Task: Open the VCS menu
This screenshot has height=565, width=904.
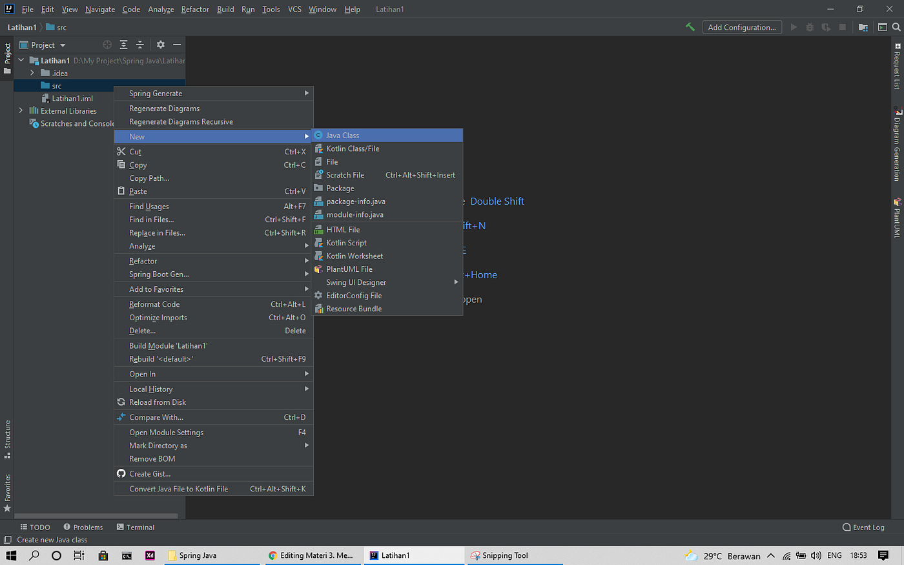Action: (294, 9)
